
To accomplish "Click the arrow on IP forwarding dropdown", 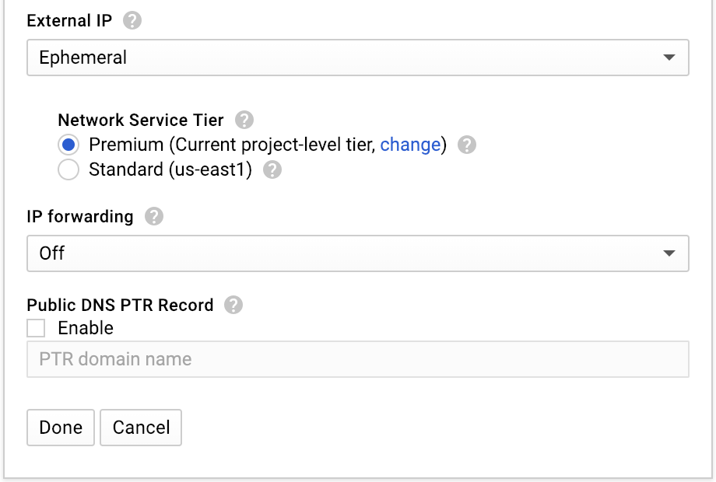I will click(669, 253).
